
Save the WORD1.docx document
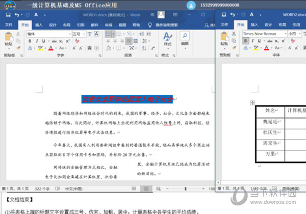(x=8, y=15)
